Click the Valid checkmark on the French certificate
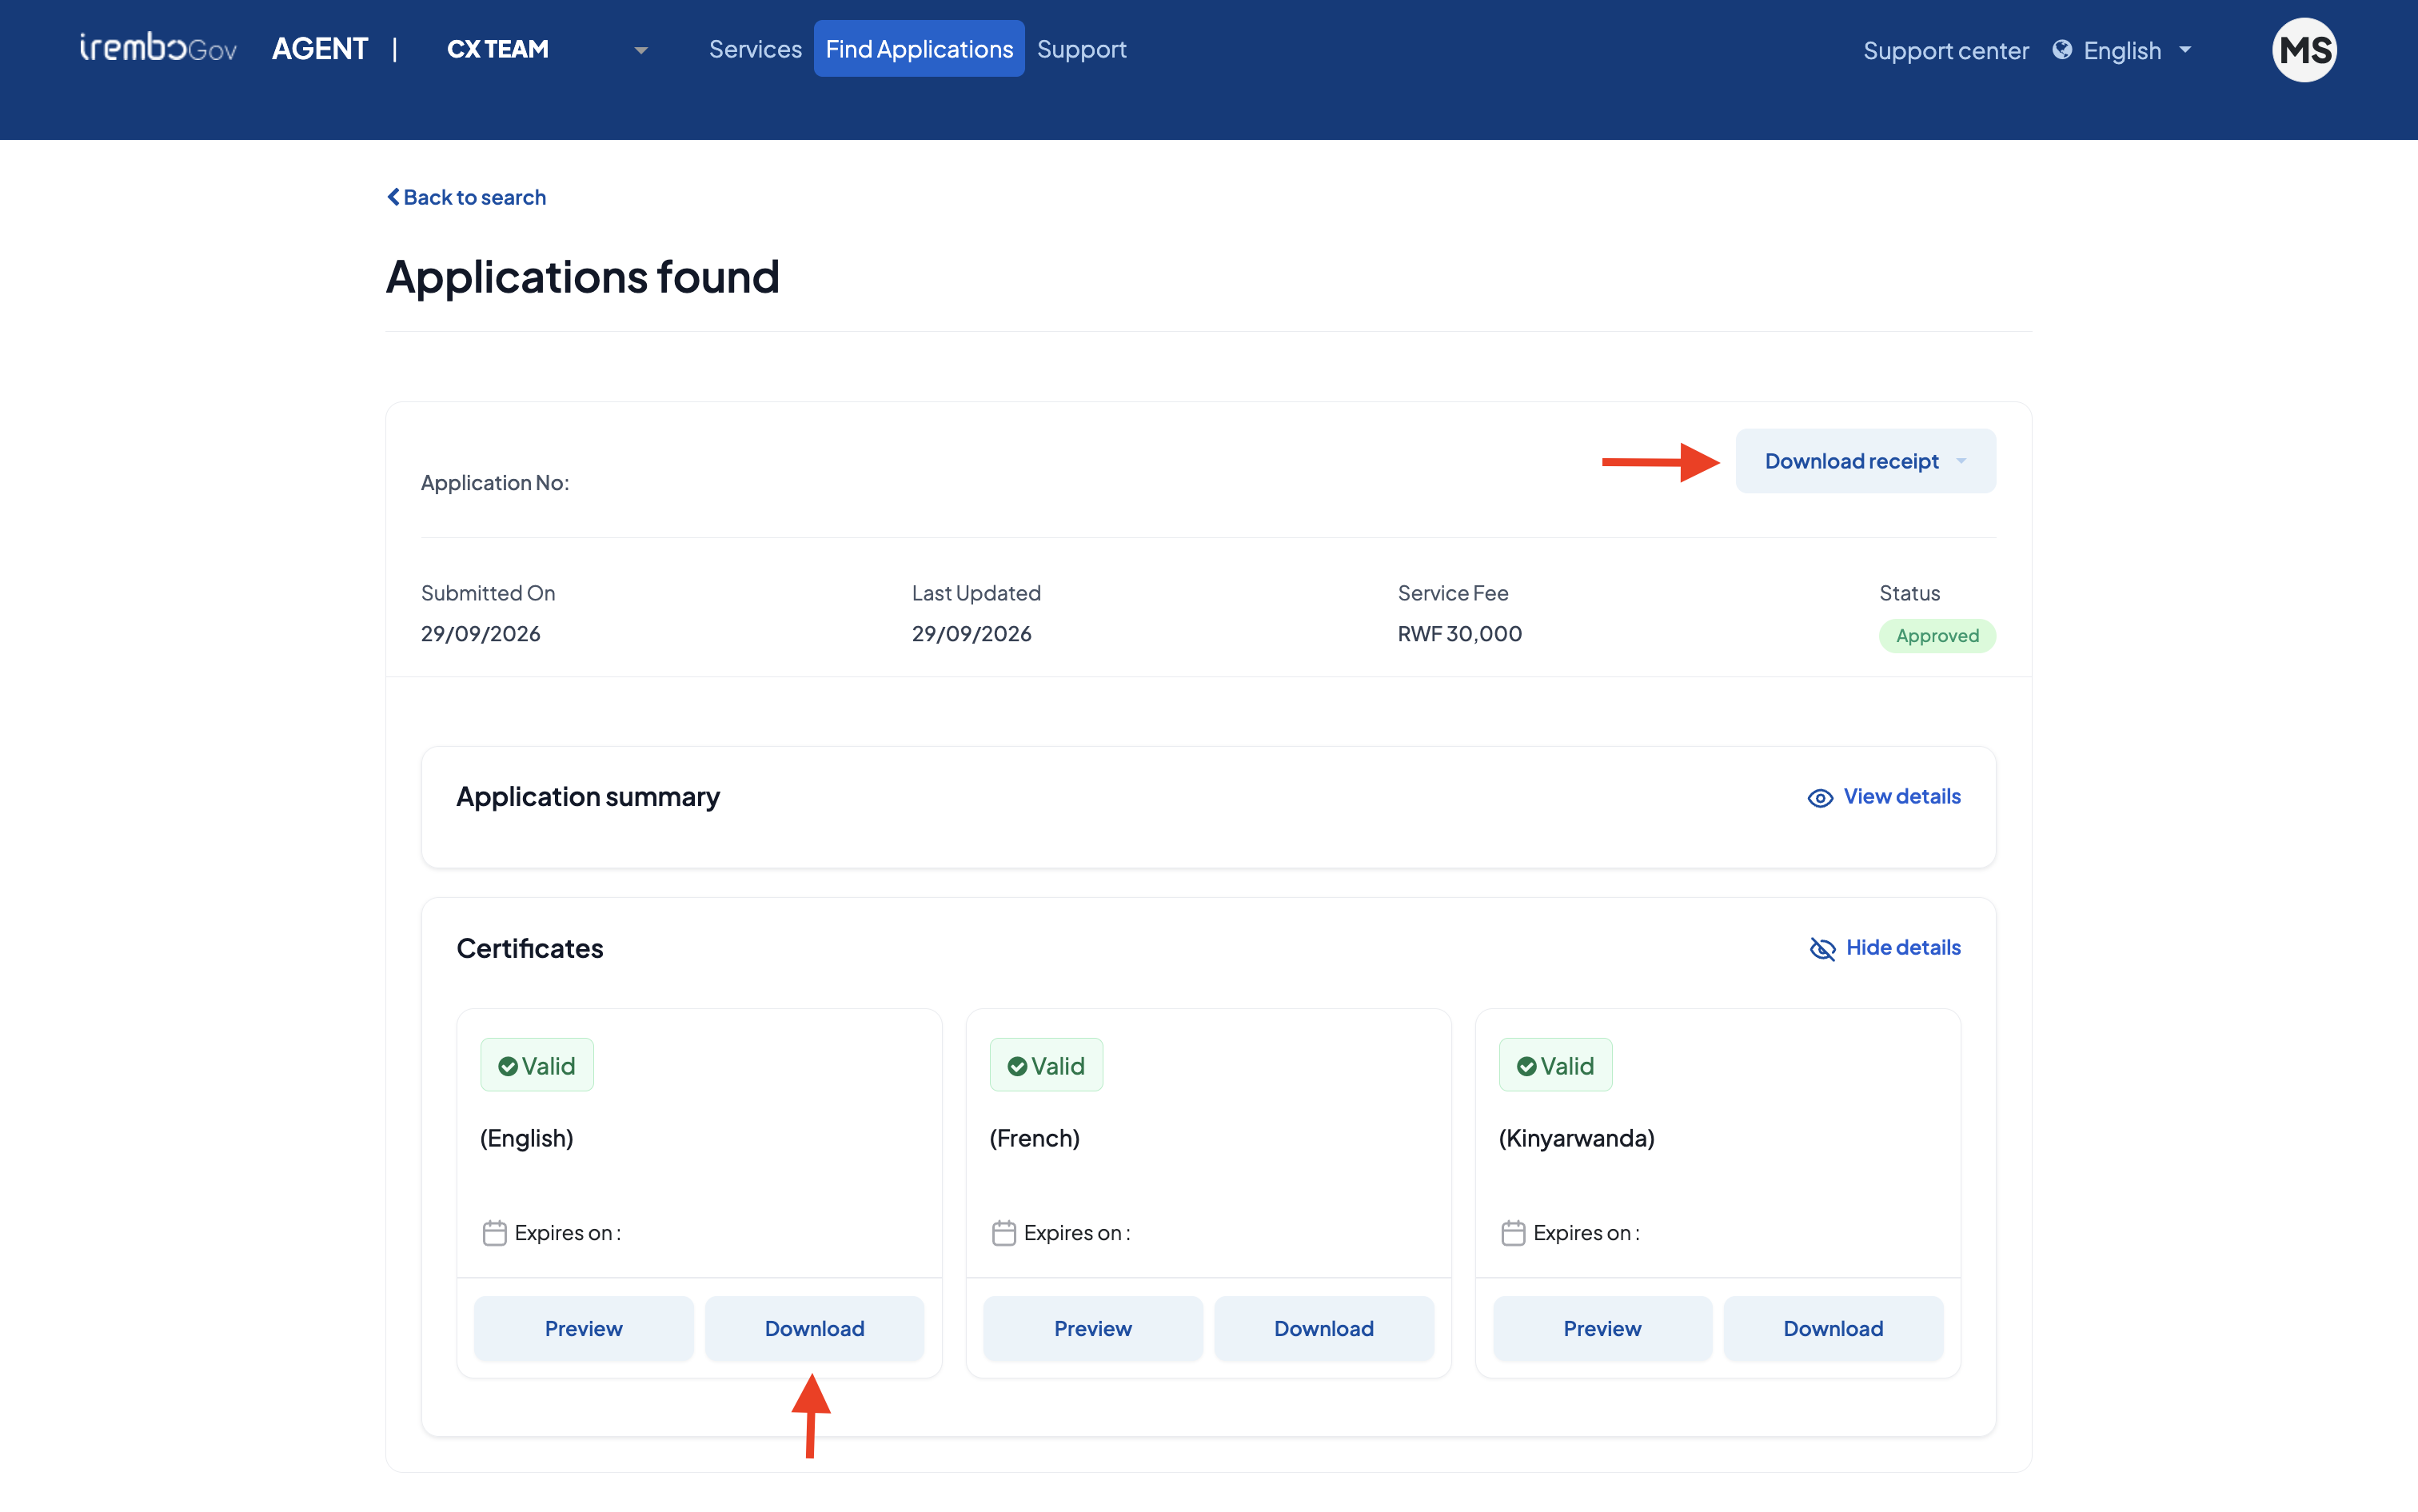Viewport: 2418px width, 1512px height. (x=1017, y=1066)
